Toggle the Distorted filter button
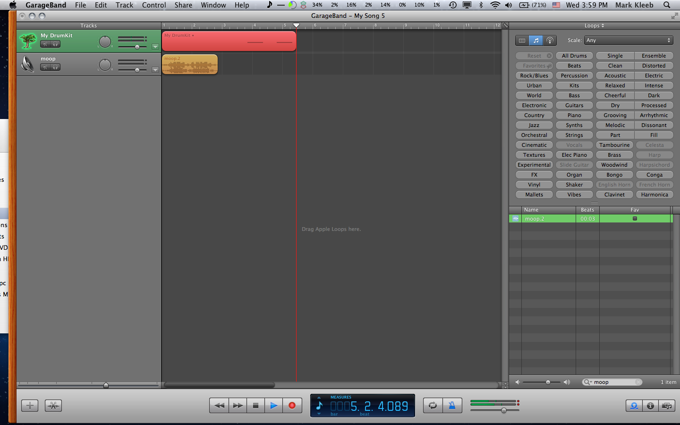Image resolution: width=680 pixels, height=425 pixels. [x=654, y=66]
